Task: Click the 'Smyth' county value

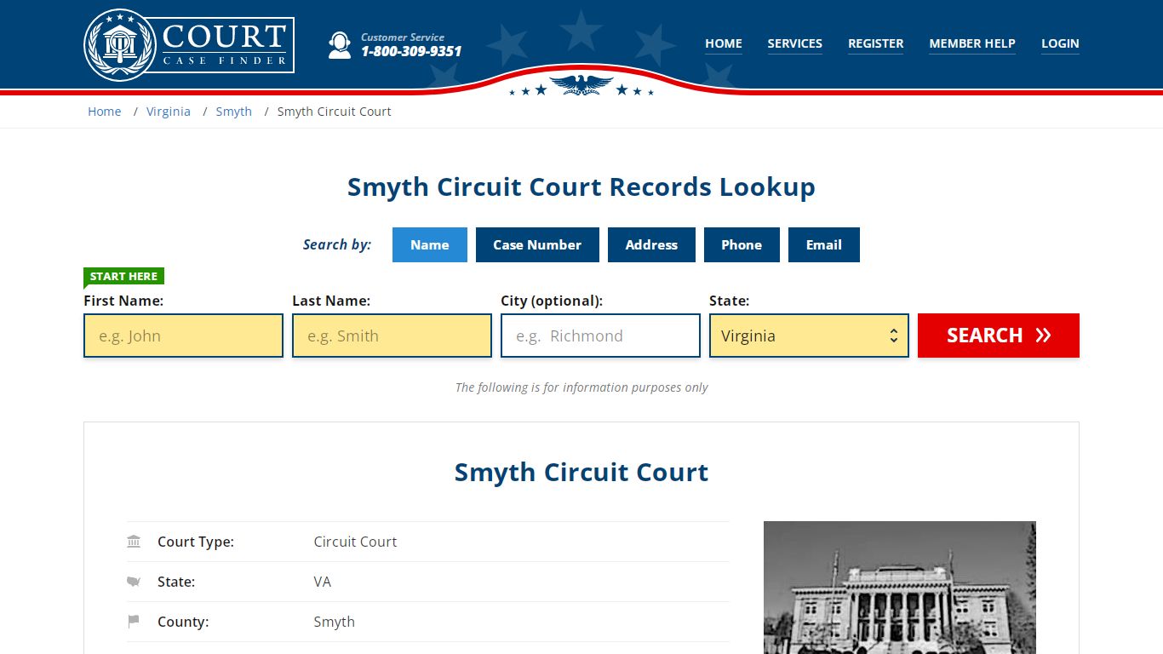Action: [x=334, y=622]
